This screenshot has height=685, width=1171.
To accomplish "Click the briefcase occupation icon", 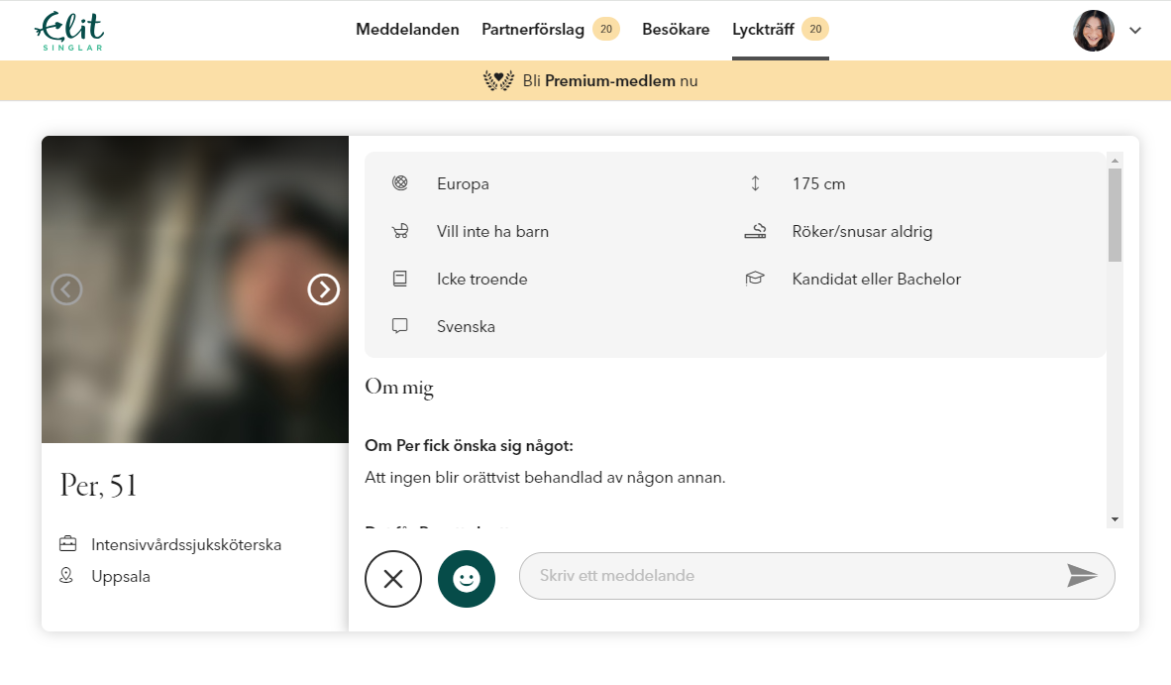I will [x=68, y=544].
